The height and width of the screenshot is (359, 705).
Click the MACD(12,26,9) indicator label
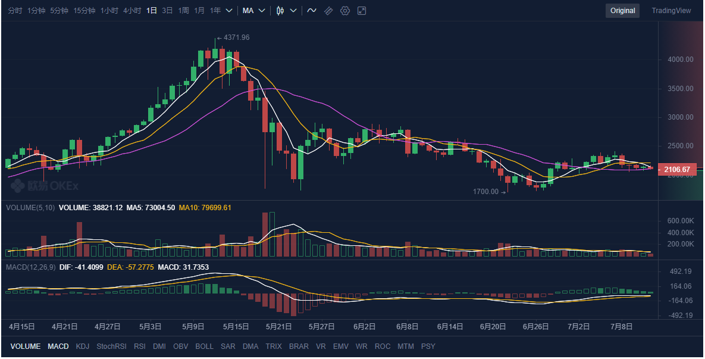click(30, 267)
